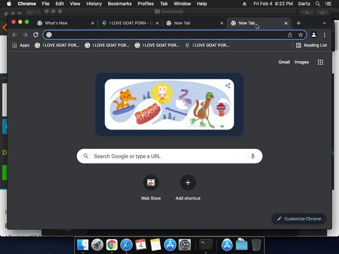Open System Preferences from the Dock

[184, 245]
